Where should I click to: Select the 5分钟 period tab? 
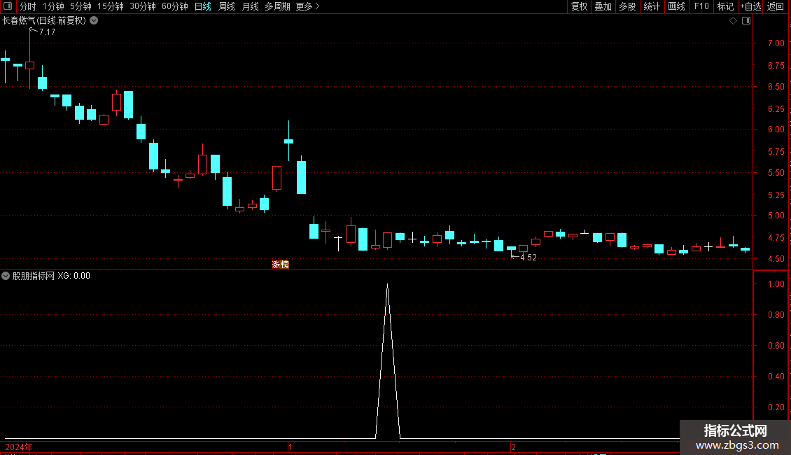(80, 6)
